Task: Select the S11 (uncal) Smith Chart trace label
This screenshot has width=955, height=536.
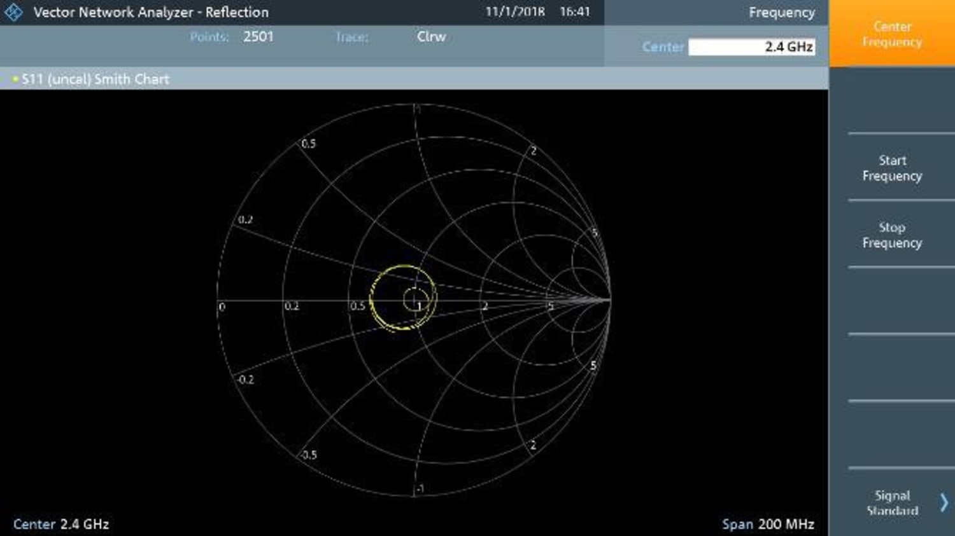Action: pyautogui.click(x=94, y=79)
